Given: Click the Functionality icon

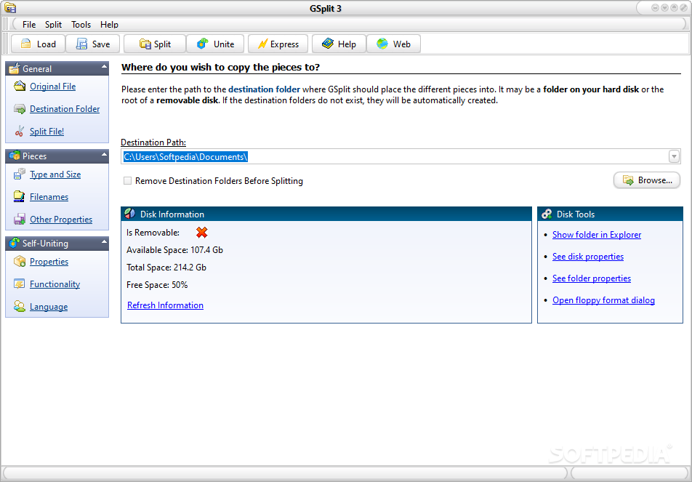Looking at the screenshot, I should 20,284.
